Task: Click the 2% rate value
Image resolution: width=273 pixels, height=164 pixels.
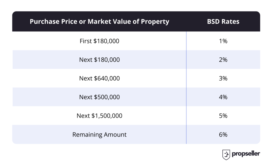Action: (x=223, y=60)
